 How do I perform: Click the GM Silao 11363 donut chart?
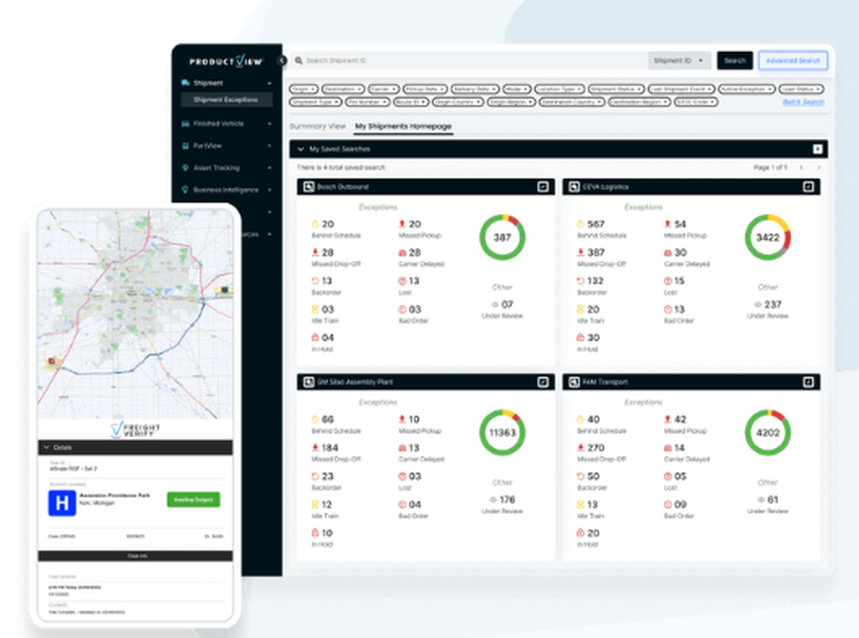coord(503,432)
